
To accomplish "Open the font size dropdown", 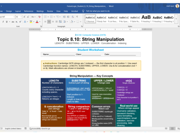I will (21, 17).
